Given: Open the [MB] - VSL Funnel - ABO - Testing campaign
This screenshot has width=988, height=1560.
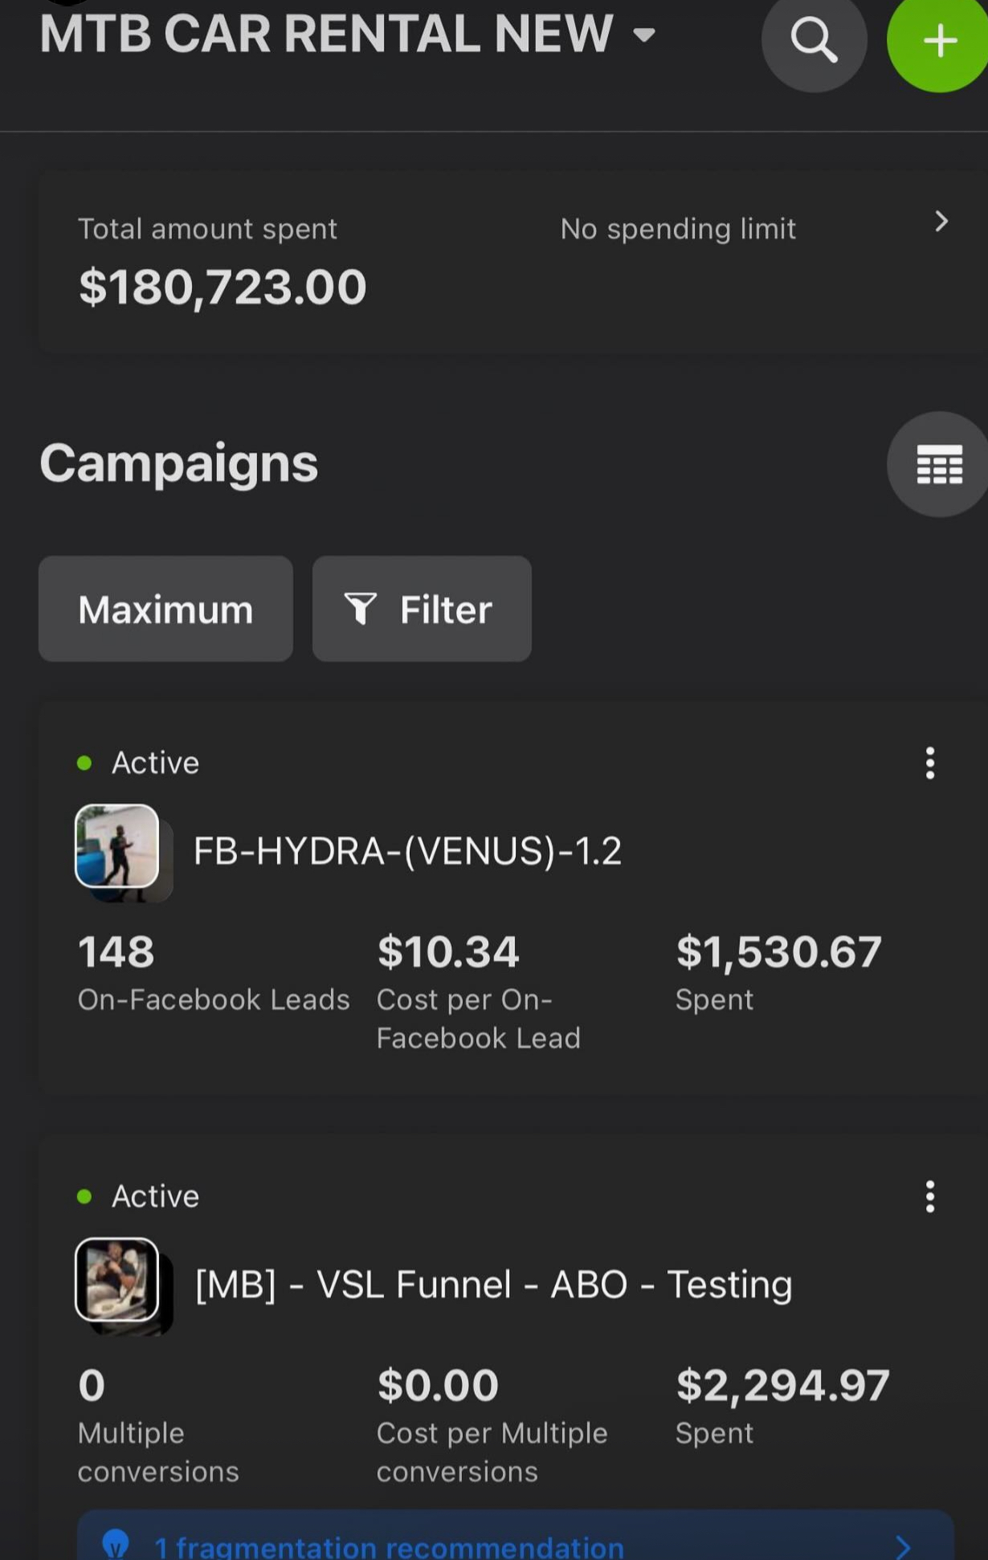Looking at the screenshot, I should tap(493, 1285).
